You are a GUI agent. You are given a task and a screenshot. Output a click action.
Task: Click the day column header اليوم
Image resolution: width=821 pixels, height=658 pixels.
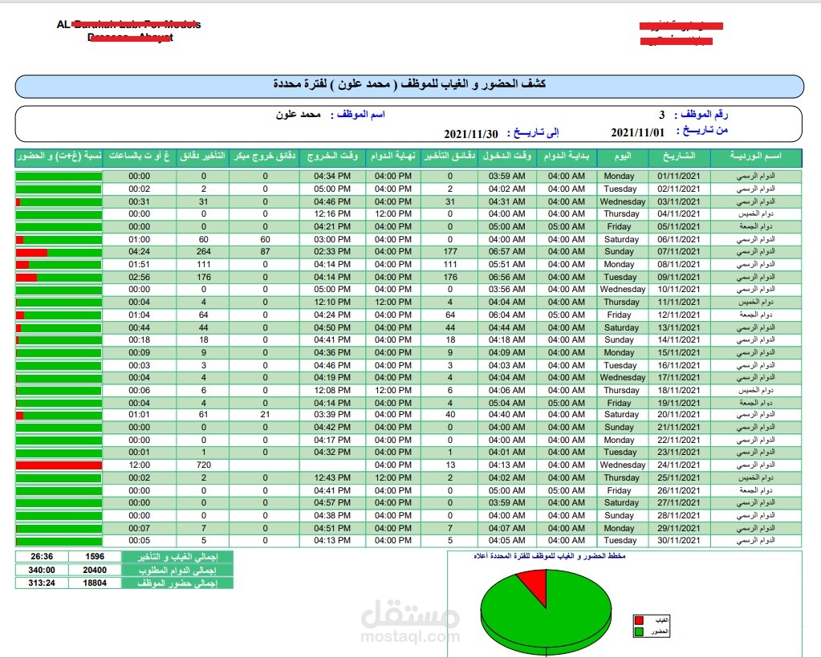(623, 156)
